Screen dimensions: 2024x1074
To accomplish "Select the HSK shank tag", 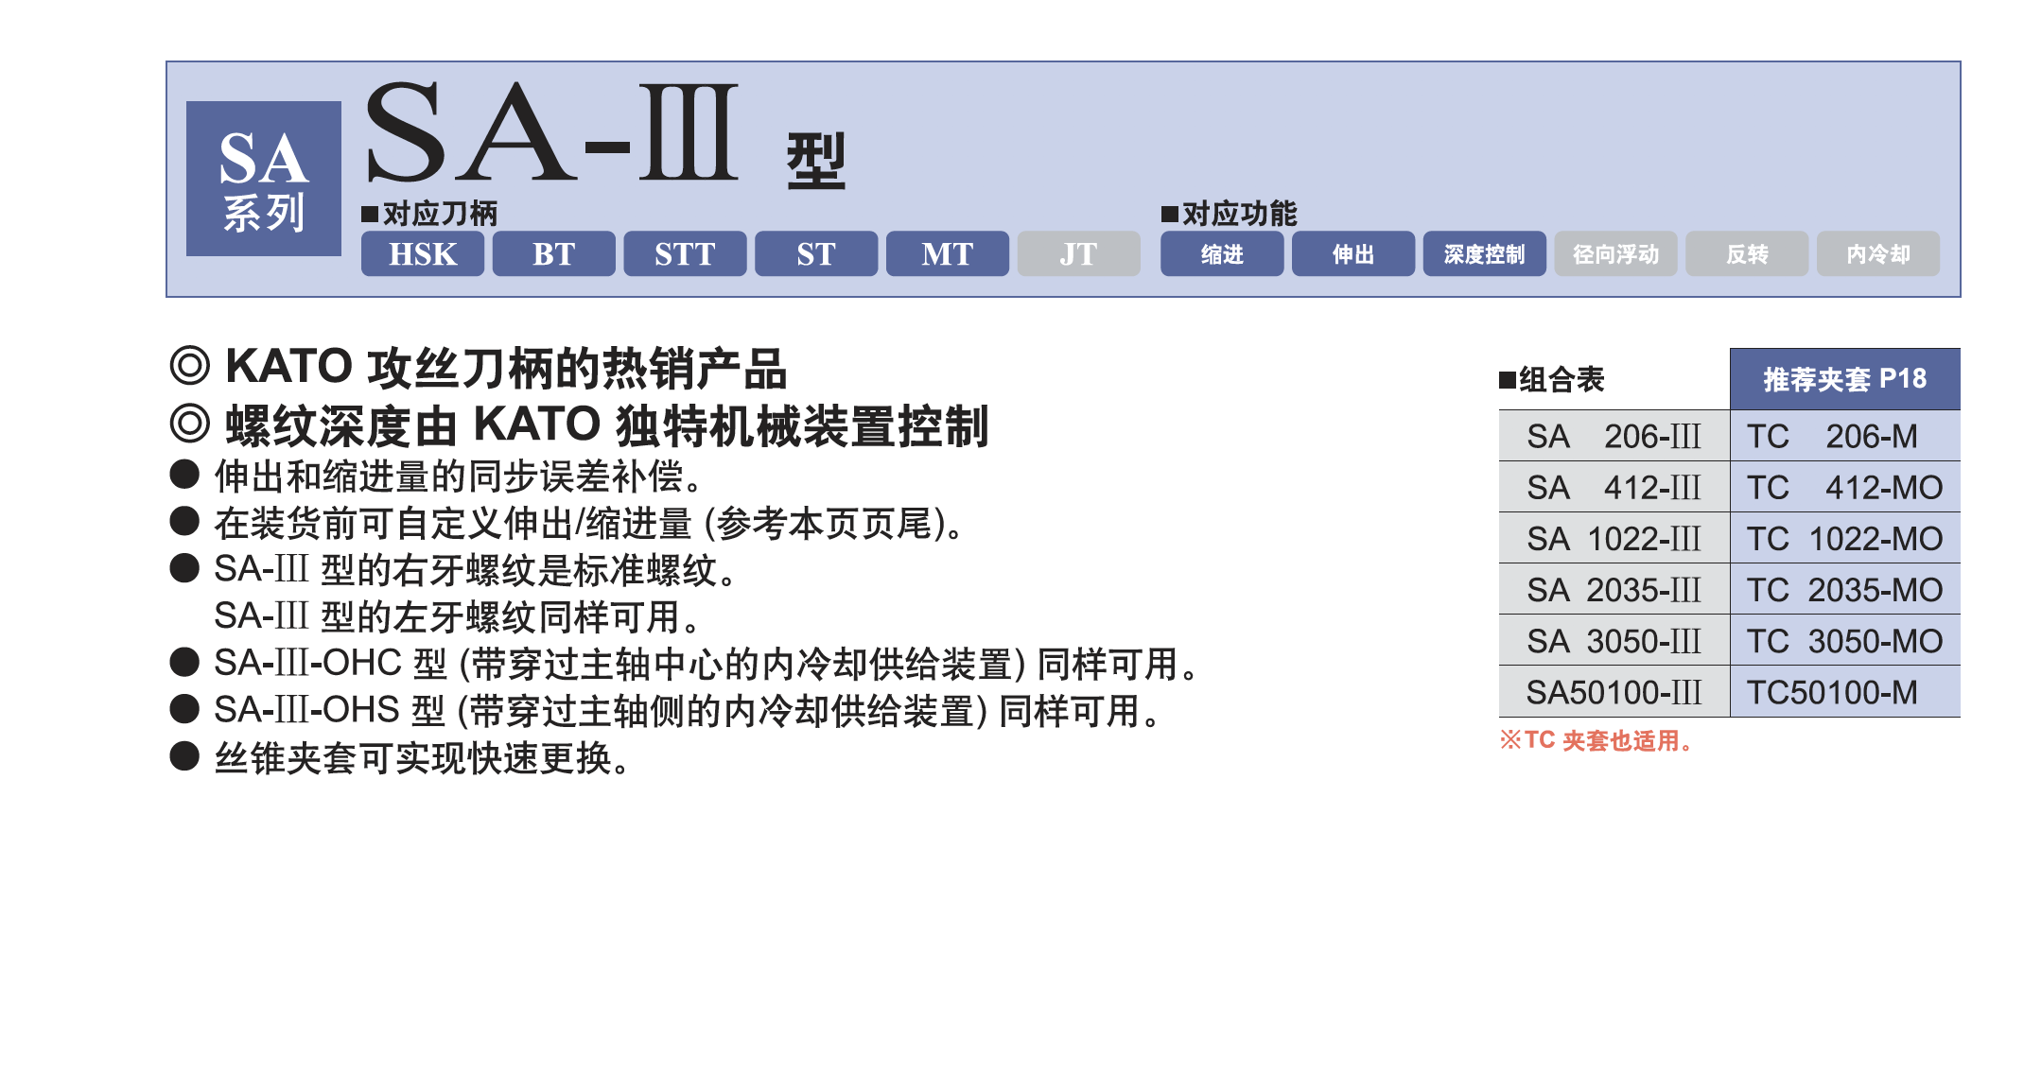I will (422, 254).
